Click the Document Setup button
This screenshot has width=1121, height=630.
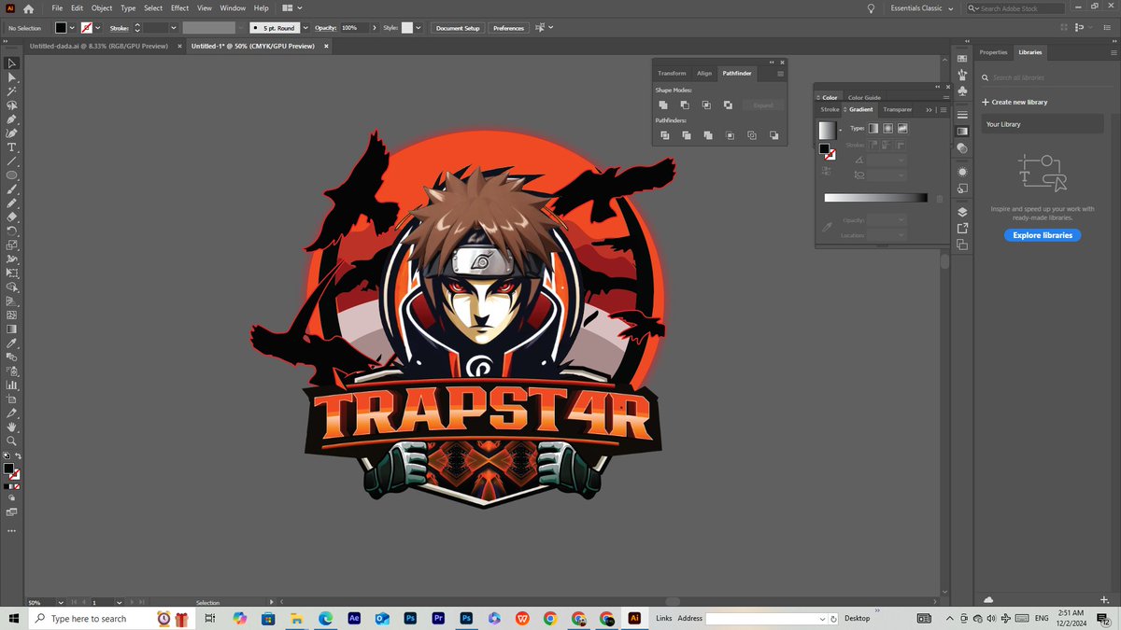point(458,28)
